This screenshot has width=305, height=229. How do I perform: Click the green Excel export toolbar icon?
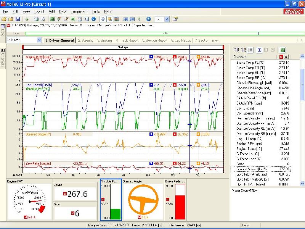73,19
